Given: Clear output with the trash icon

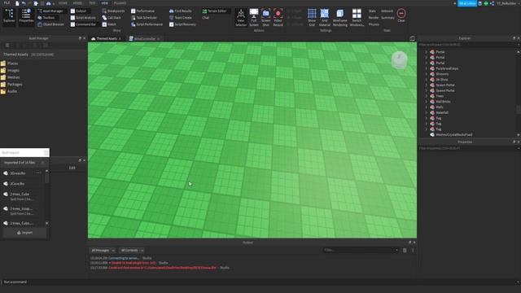Looking at the screenshot, I should [405, 250].
